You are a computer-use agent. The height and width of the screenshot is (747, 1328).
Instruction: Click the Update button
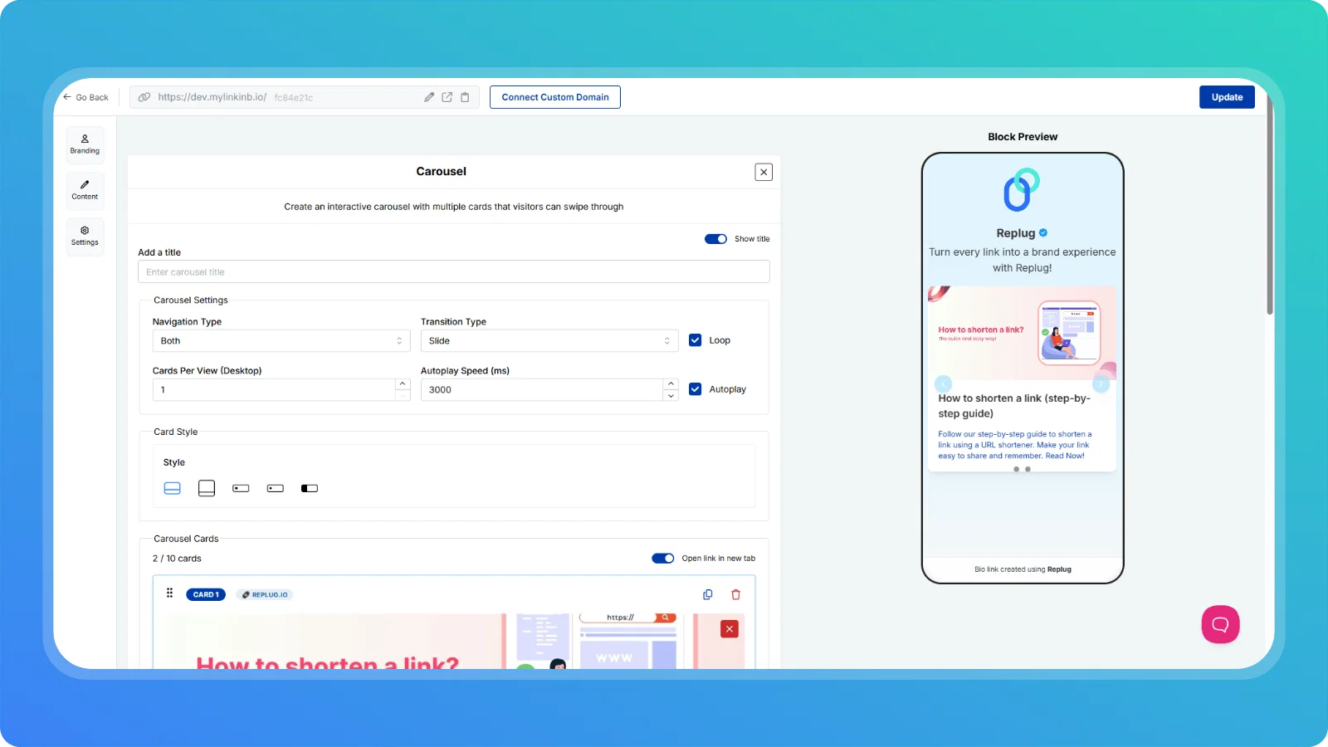click(x=1227, y=97)
